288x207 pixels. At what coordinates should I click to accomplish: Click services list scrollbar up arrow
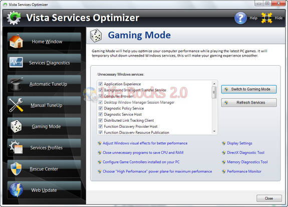pos(214,84)
